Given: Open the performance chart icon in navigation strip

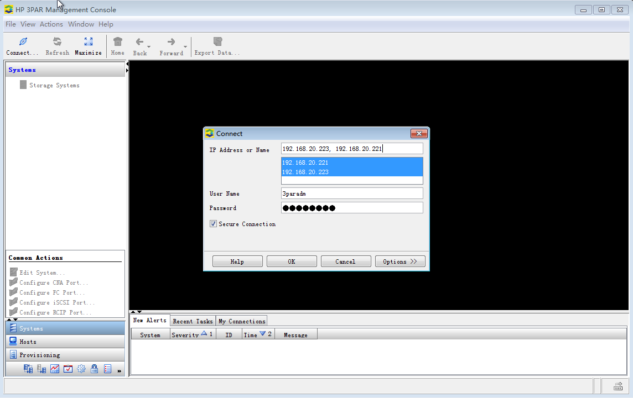Looking at the screenshot, I should coord(55,369).
